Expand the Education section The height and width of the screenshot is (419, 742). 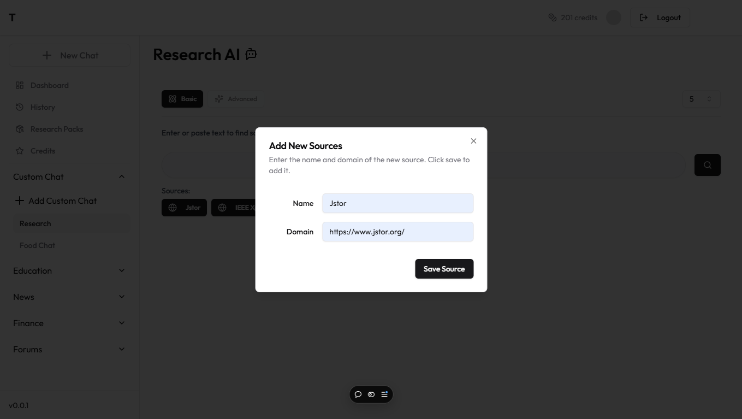pyautogui.click(x=70, y=270)
